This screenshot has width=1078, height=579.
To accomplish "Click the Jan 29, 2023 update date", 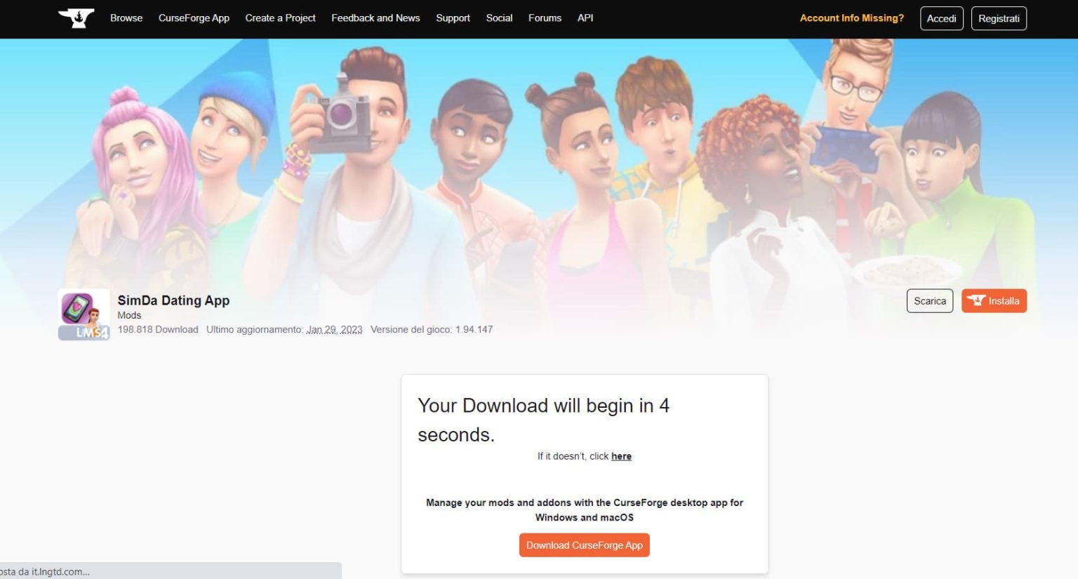I will pyautogui.click(x=334, y=329).
